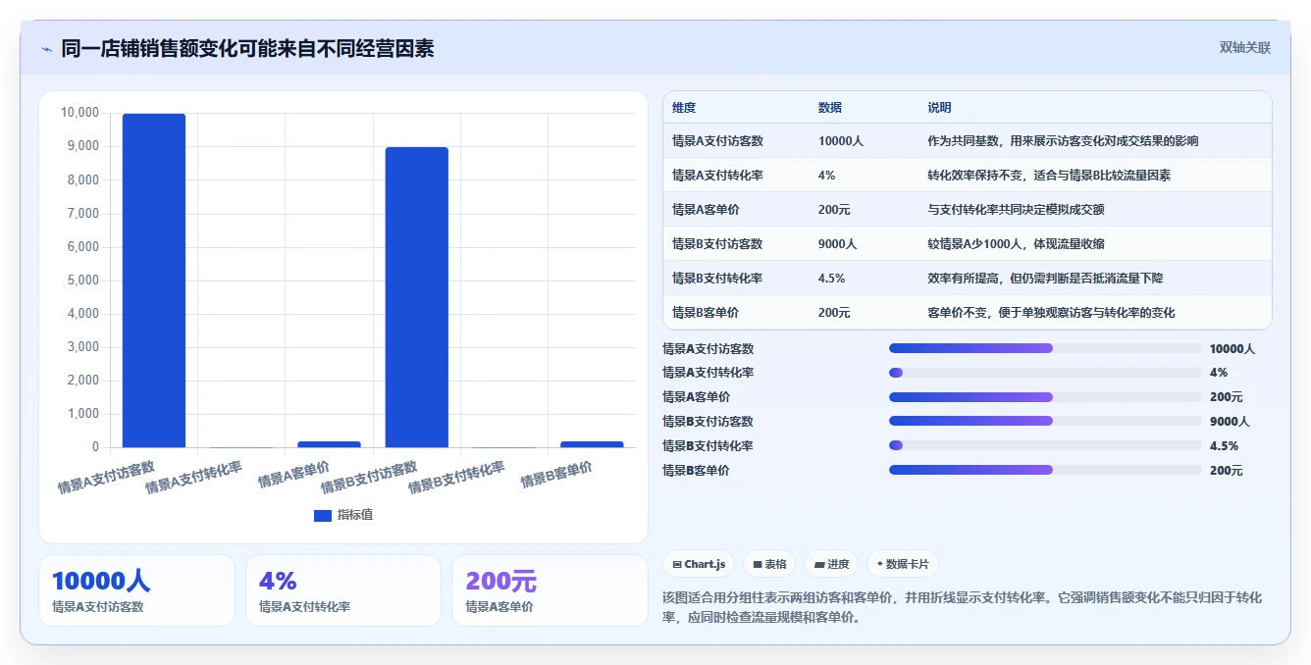Open the 200元 data card
This screenshot has height=665, width=1311.
tap(550, 590)
